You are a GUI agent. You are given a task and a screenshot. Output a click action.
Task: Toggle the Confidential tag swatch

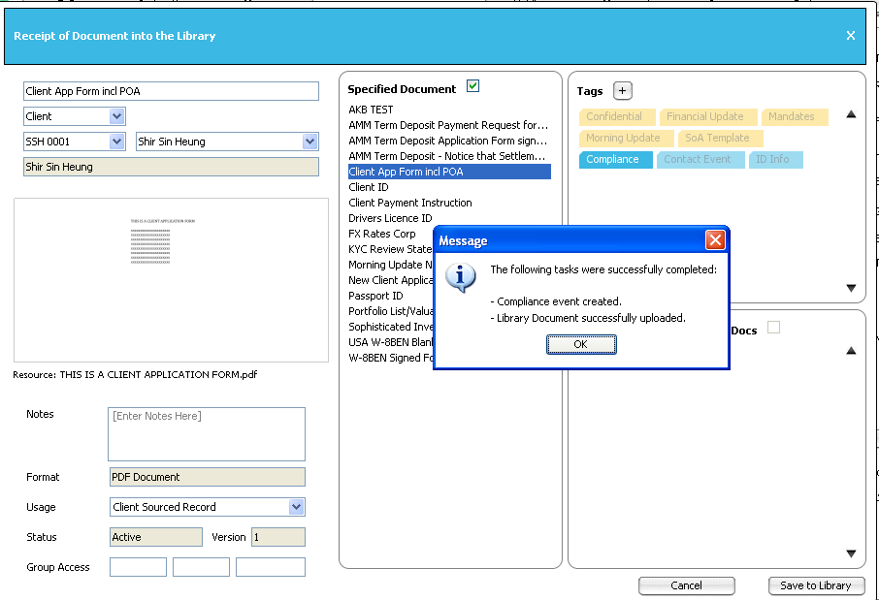tap(615, 117)
